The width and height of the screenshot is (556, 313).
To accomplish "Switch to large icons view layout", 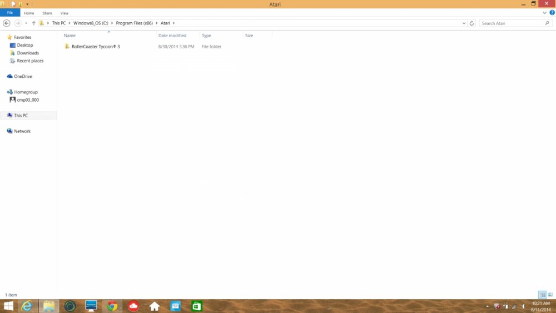I will tap(550, 295).
